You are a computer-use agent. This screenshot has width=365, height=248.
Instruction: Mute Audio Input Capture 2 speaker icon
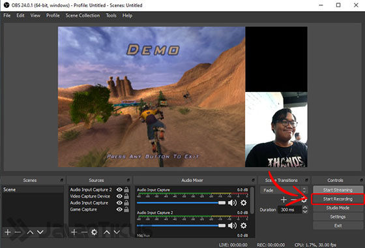point(232,225)
